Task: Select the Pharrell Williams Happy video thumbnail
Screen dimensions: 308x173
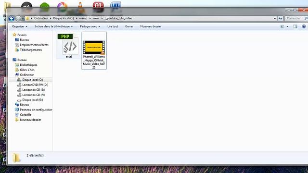Action: coord(94,47)
